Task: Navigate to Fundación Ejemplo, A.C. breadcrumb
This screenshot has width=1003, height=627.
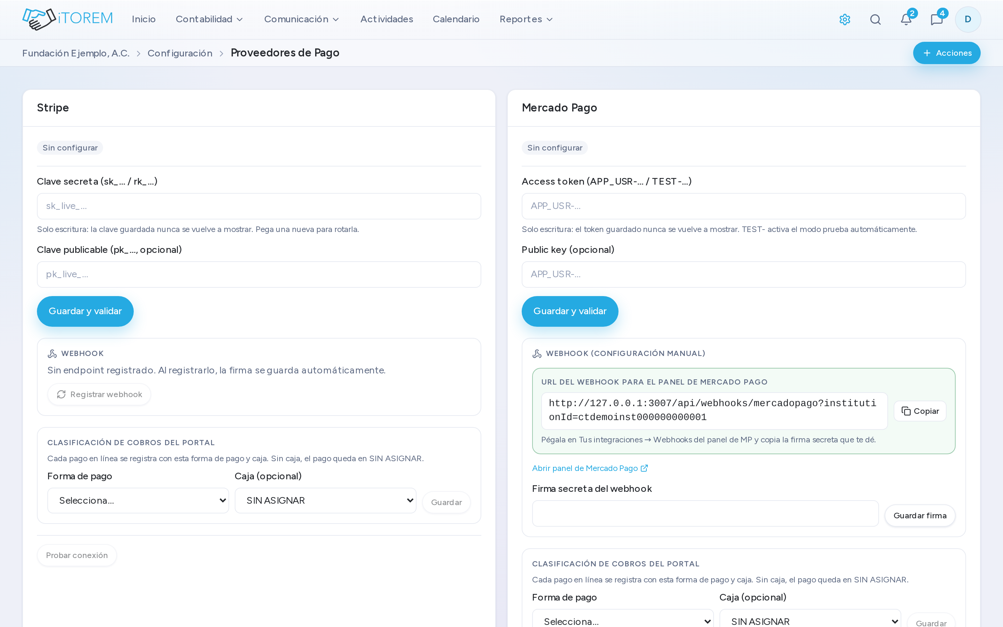Action: pyautogui.click(x=76, y=53)
